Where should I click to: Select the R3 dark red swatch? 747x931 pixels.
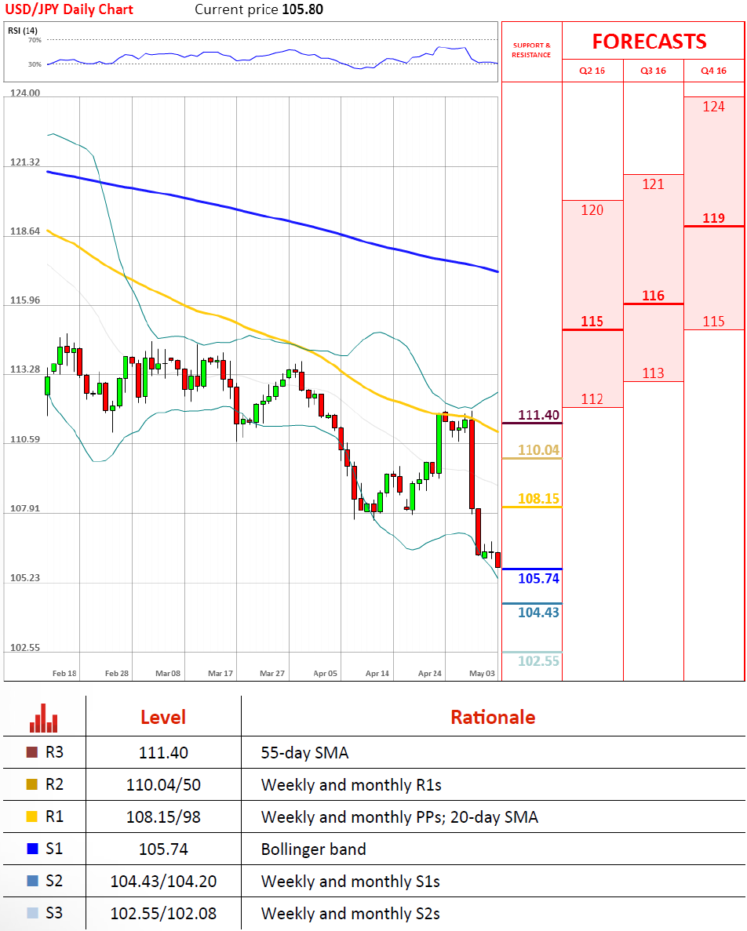33,751
